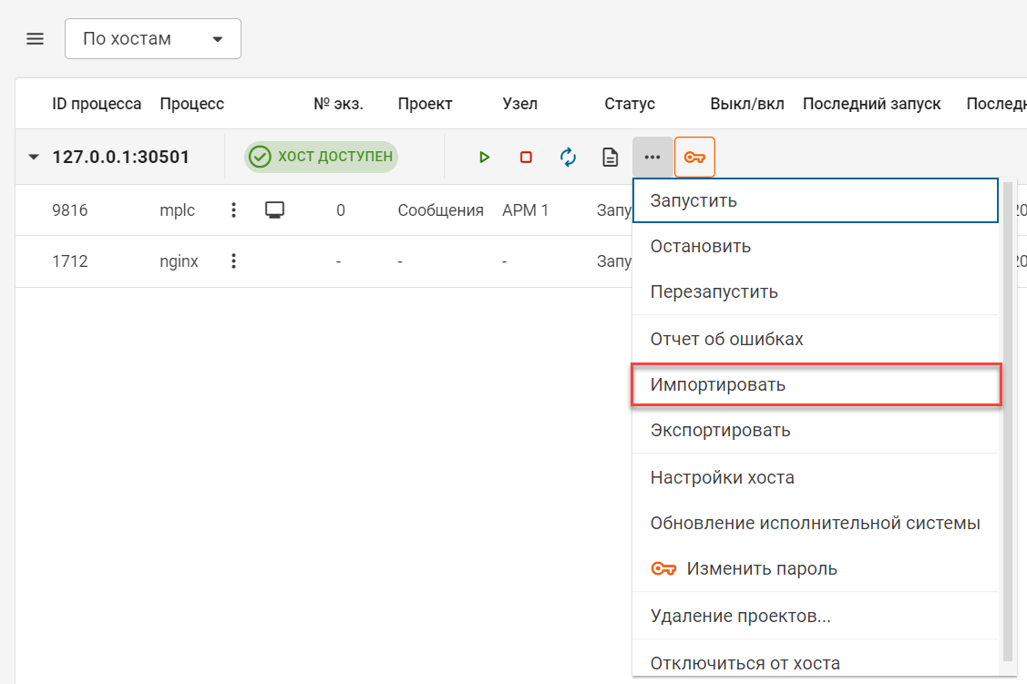This screenshot has width=1027, height=684.
Task: Click the red stop icon on the host row
Action: point(525,157)
